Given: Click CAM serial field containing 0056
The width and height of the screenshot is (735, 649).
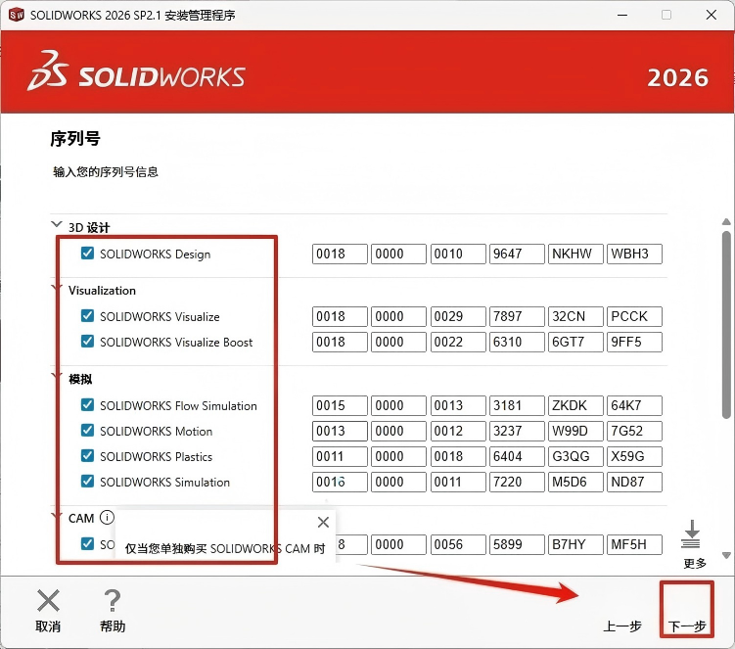Looking at the screenshot, I should 458,544.
